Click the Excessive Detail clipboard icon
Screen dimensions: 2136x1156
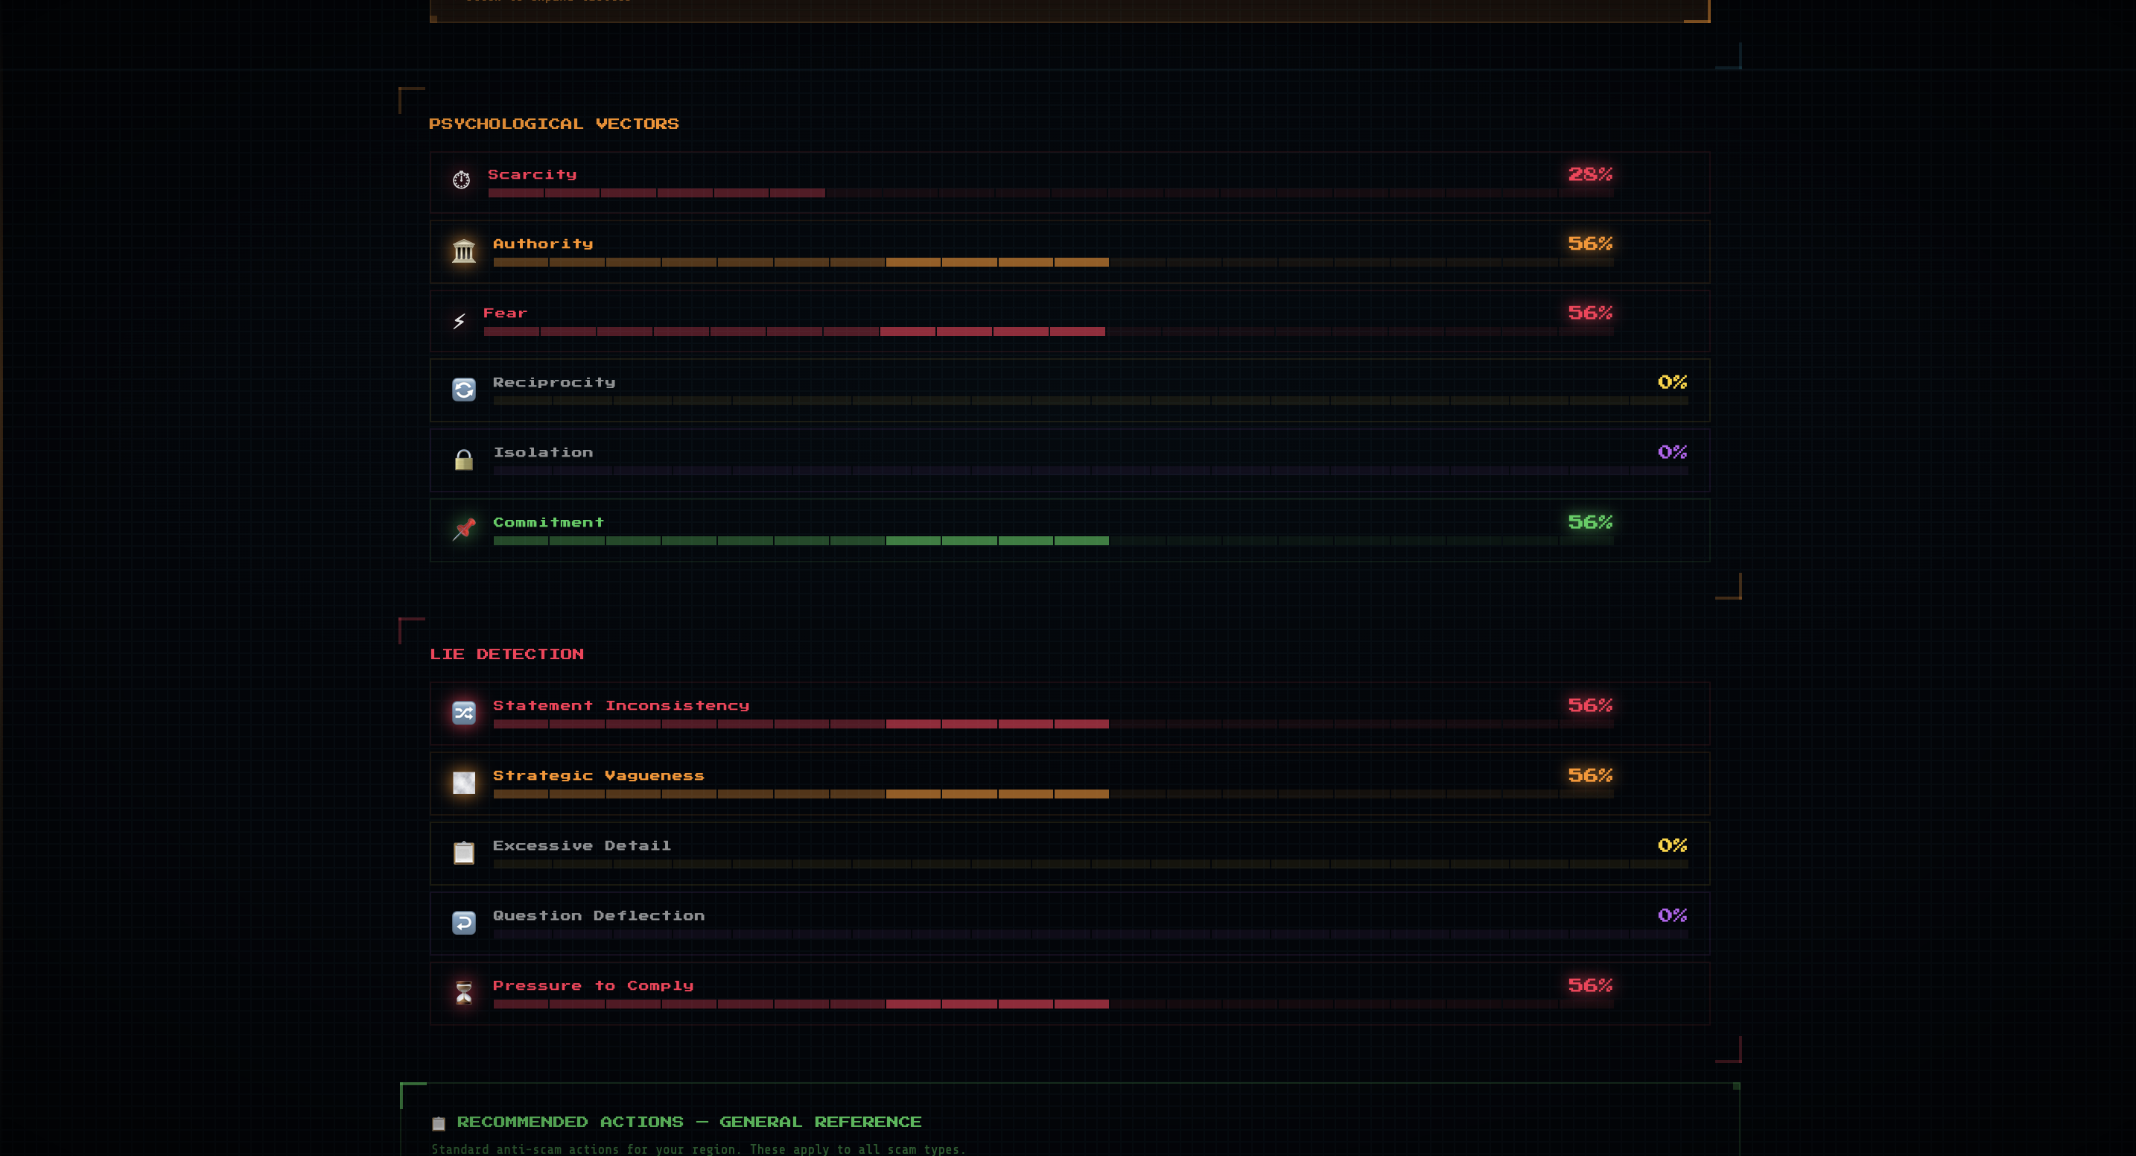point(463,853)
